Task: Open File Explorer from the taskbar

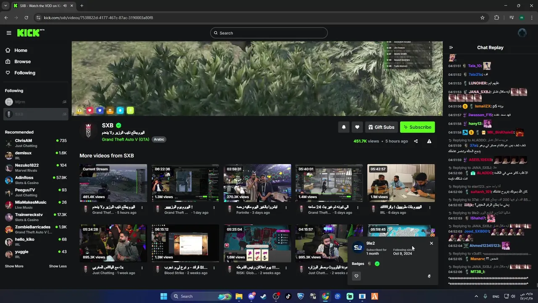Action: click(239, 296)
